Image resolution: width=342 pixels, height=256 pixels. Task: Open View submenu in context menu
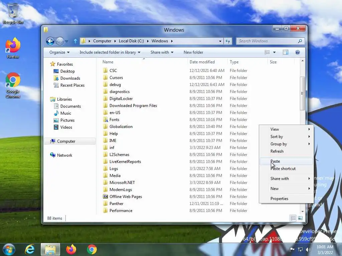286,129
